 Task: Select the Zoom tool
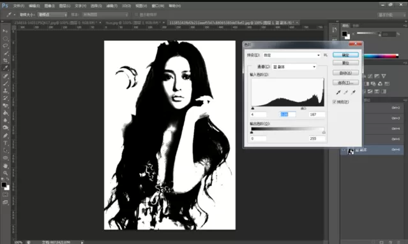[x=5, y=173]
